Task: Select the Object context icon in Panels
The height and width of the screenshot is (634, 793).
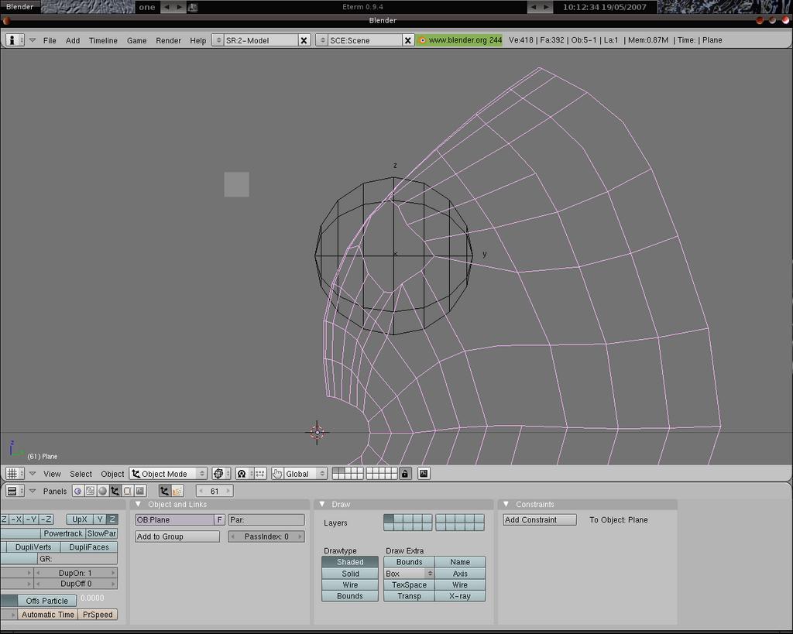Action: coord(115,491)
